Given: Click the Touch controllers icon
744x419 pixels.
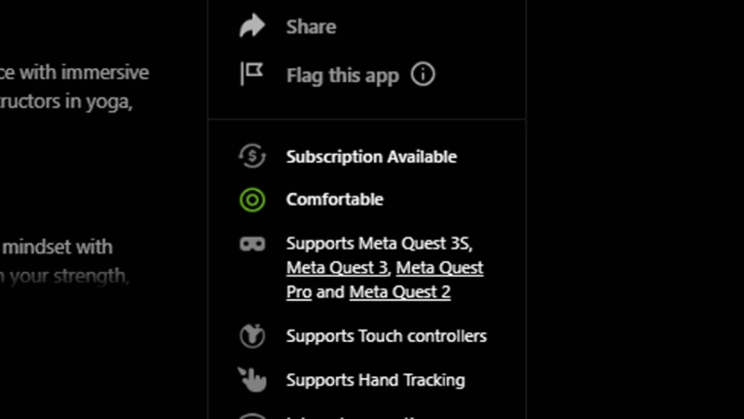Looking at the screenshot, I should pos(252,336).
